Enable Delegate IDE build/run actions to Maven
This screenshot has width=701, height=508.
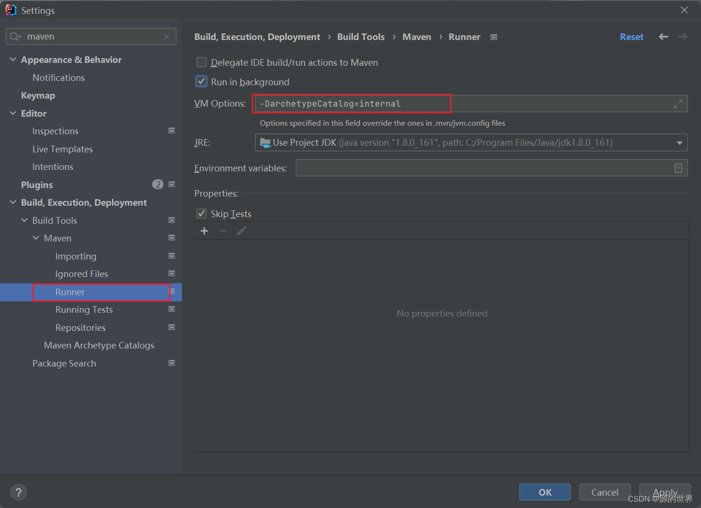click(201, 62)
